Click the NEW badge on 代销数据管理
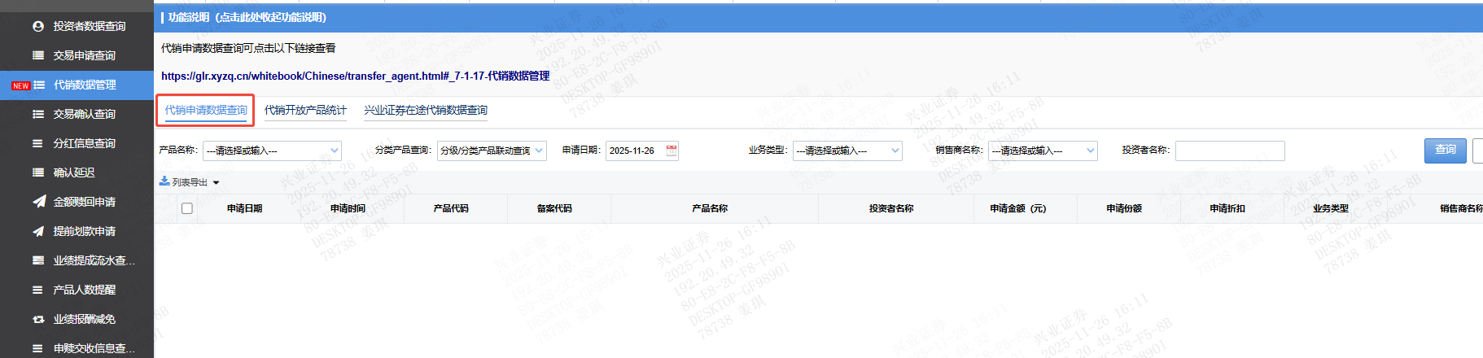The height and width of the screenshot is (358, 1483). [20, 85]
